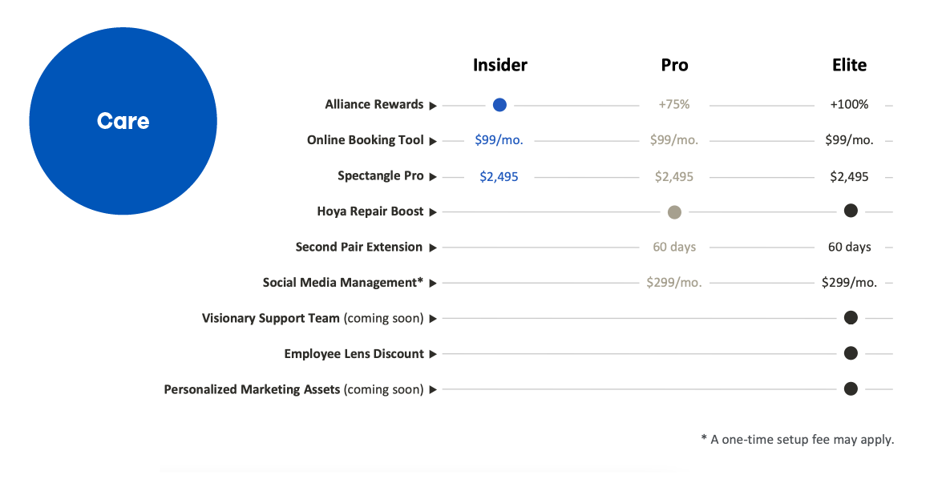Screen dimensions: 942x487
Task: Click the Elite dot for Visionary Support Team
Action: [x=851, y=318]
